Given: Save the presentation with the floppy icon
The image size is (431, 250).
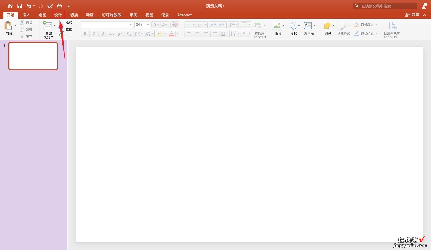Looking at the screenshot, I should (19, 6).
